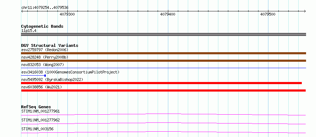Click the red bar of nsv6038856
This screenshot has height=137, width=316.
(163, 91)
